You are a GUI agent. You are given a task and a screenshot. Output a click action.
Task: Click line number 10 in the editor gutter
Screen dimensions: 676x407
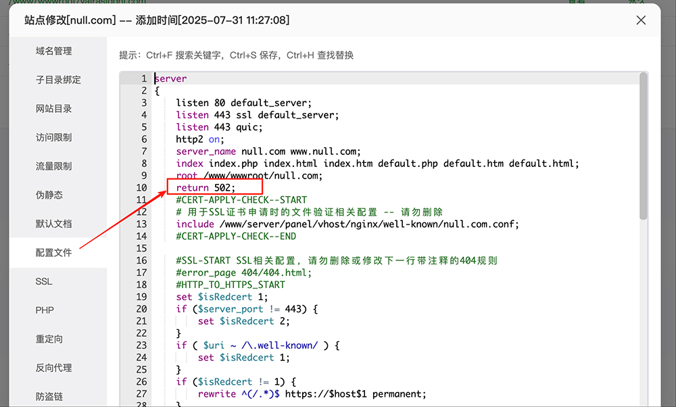143,187
